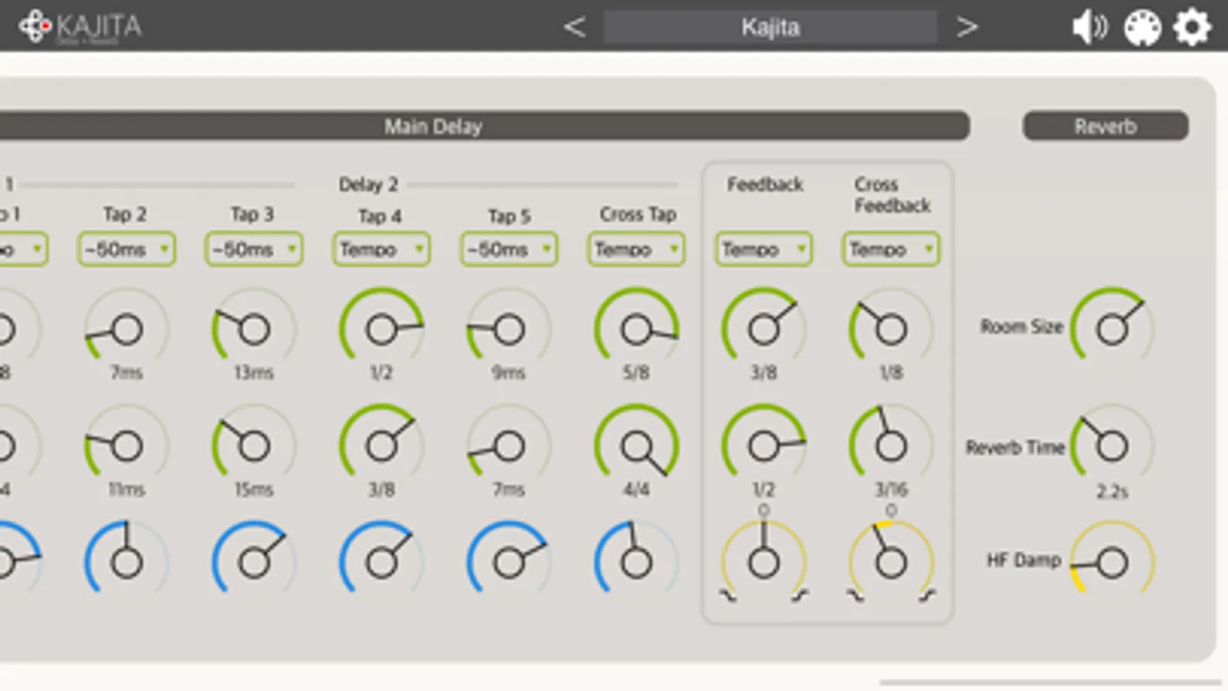The height and width of the screenshot is (691, 1228).
Task: Click Tap 2 blue level knob
Action: coord(126,562)
